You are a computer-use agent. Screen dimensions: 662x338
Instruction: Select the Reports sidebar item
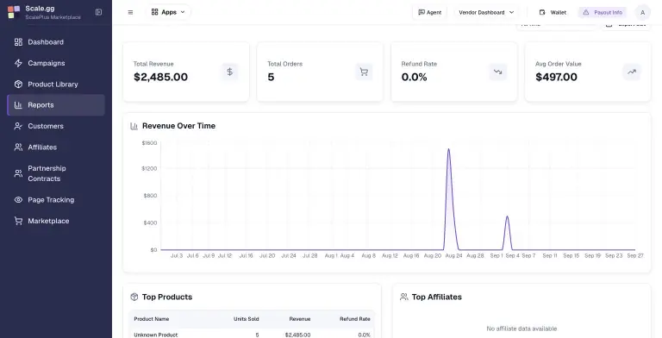56,105
